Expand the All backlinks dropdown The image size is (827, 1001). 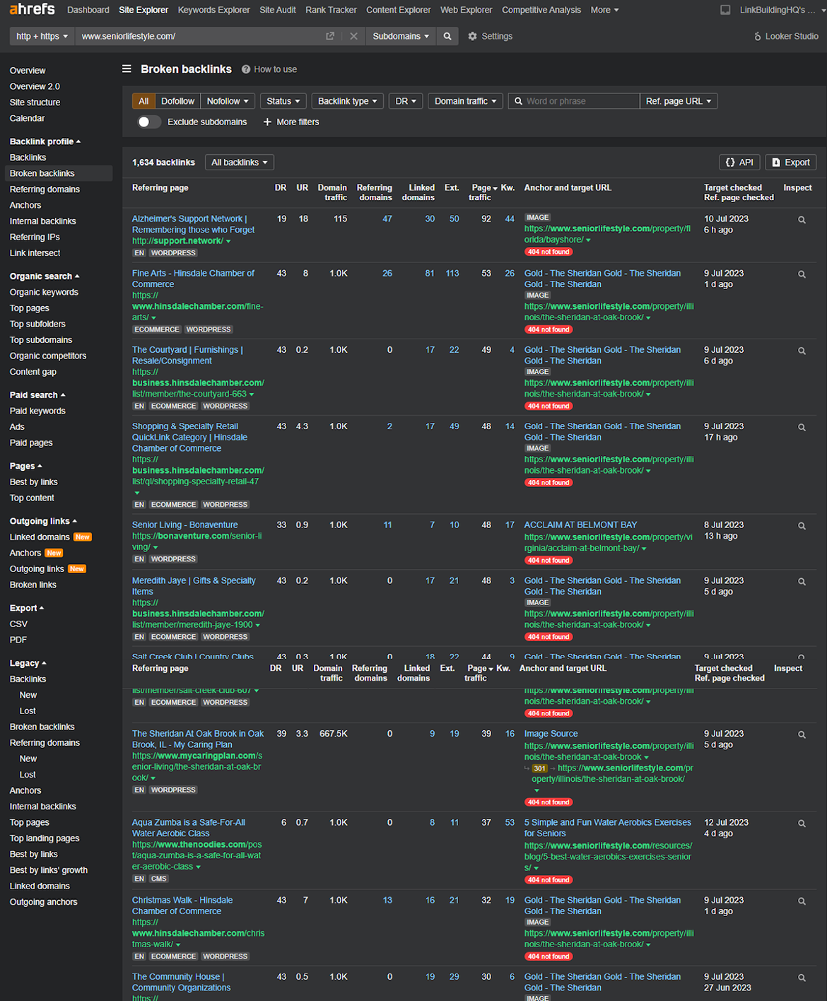coord(240,163)
